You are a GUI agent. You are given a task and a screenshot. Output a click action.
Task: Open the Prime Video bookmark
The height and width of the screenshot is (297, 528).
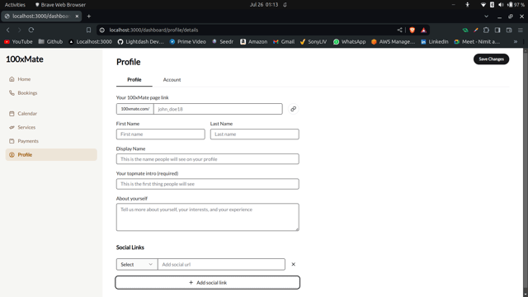(x=188, y=42)
